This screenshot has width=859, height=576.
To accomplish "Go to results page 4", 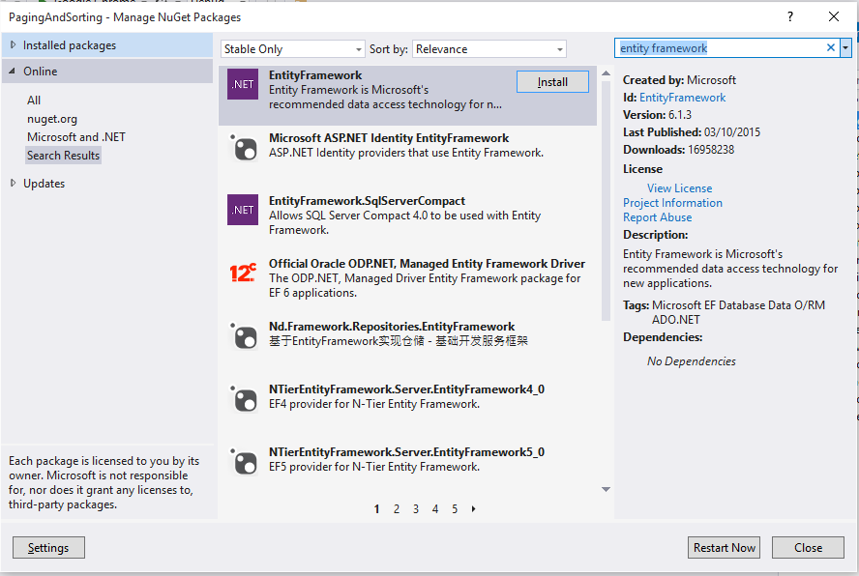I will (x=435, y=509).
